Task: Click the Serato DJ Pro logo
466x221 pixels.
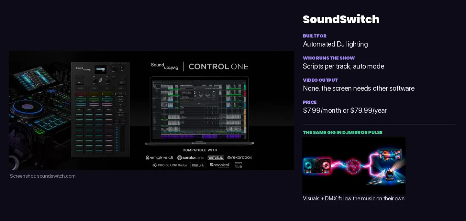Action: (x=190, y=158)
